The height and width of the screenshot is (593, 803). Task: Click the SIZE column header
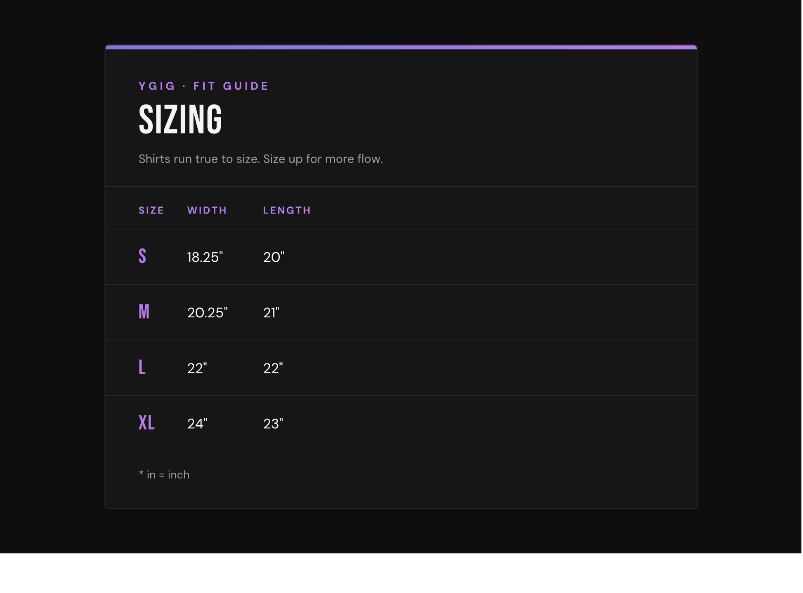tap(151, 211)
